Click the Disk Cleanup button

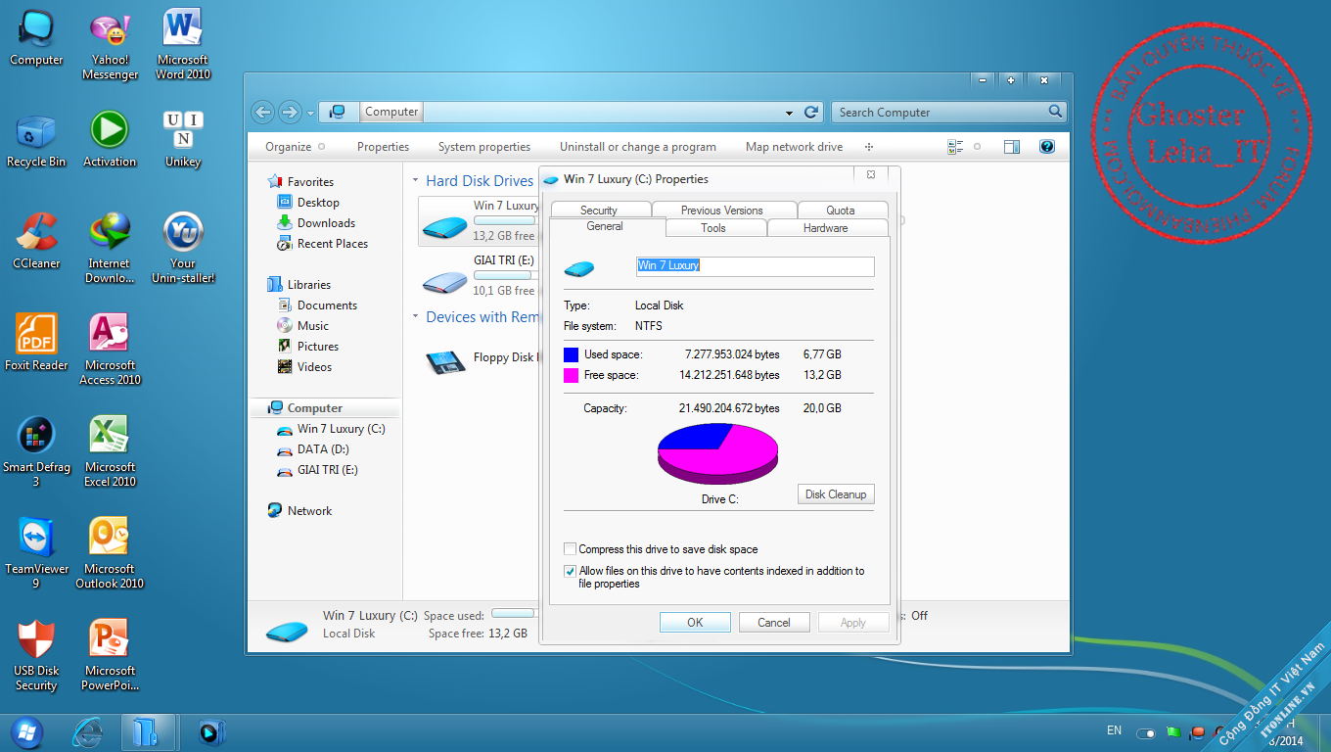click(836, 494)
